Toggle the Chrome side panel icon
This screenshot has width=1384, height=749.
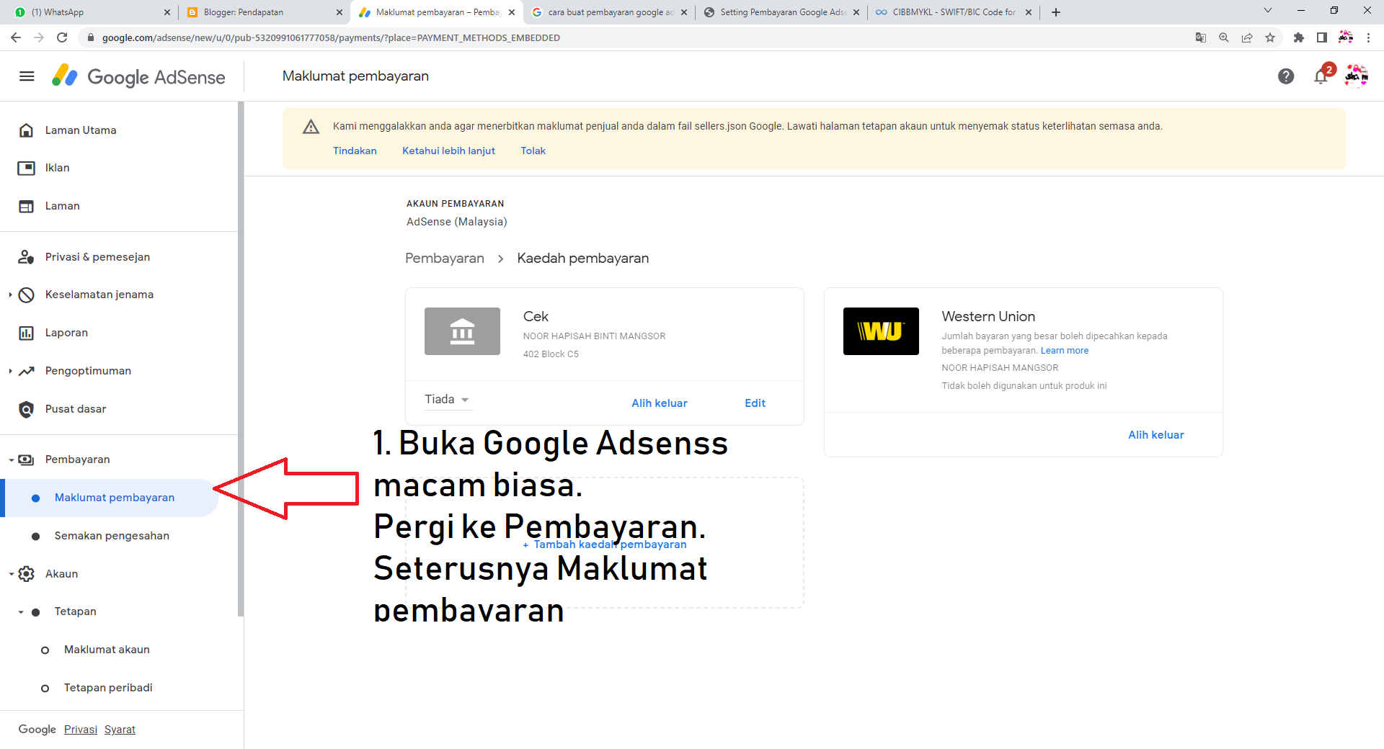click(x=1322, y=37)
